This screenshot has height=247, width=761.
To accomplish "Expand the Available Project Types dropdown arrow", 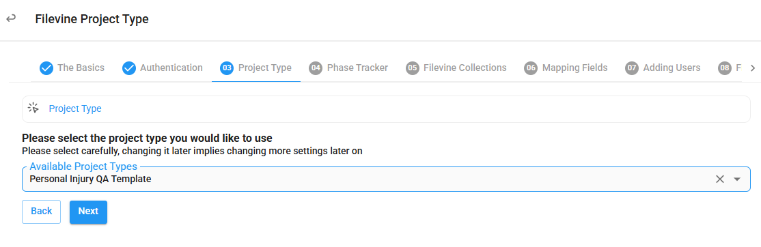I will [737, 179].
